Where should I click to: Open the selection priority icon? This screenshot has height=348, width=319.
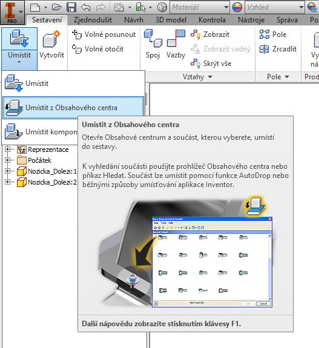[141, 7]
